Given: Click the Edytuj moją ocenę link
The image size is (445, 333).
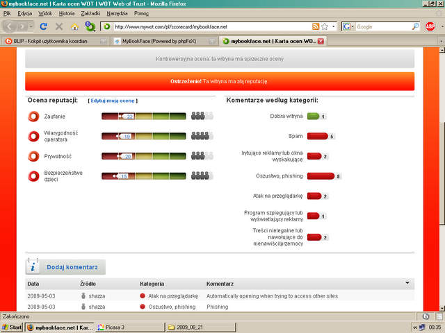Looking at the screenshot, I should tap(113, 101).
